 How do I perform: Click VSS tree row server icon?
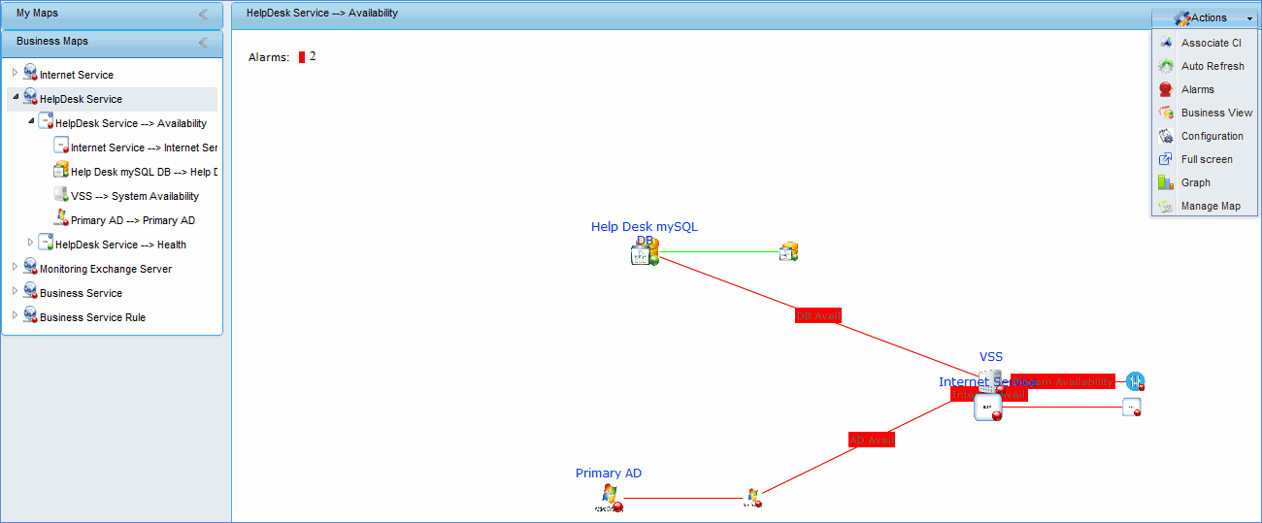[61, 194]
